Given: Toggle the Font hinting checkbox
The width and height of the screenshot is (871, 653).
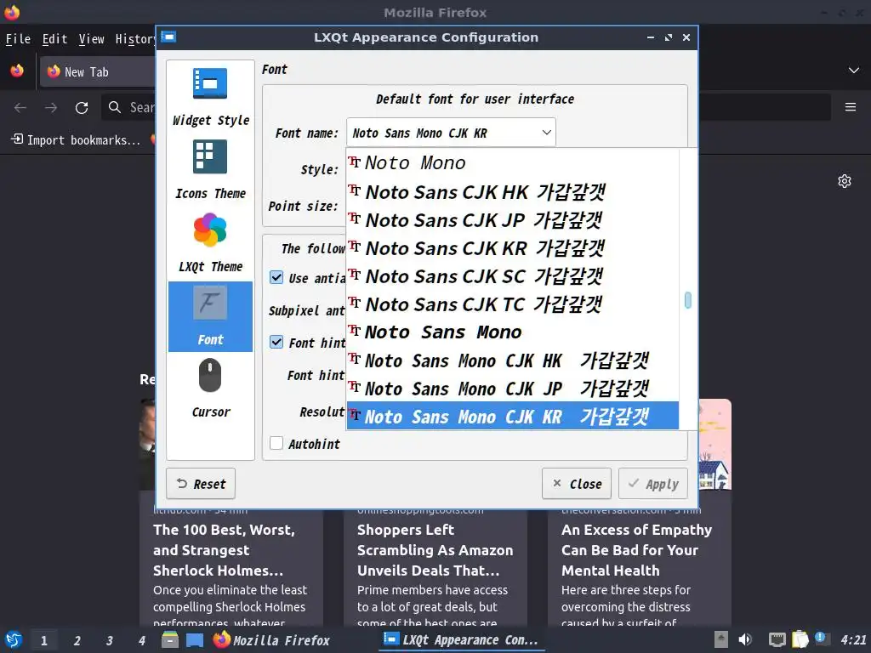Looking at the screenshot, I should click(276, 342).
